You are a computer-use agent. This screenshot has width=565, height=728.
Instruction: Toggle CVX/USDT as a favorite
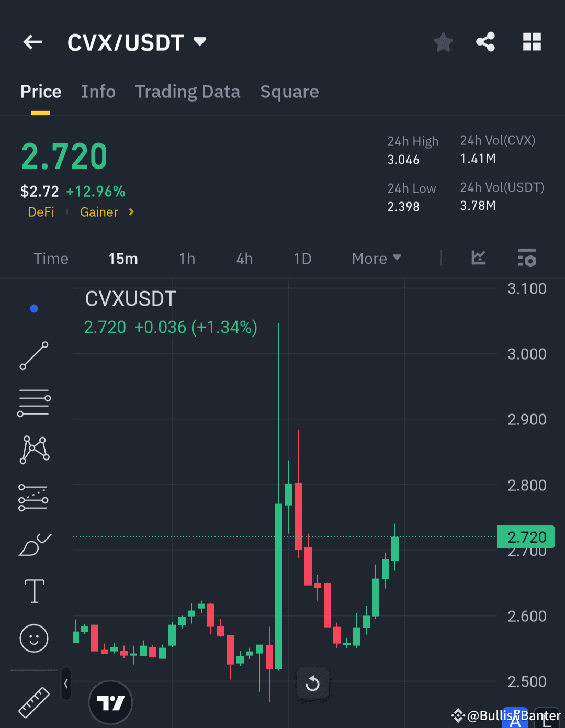443,42
